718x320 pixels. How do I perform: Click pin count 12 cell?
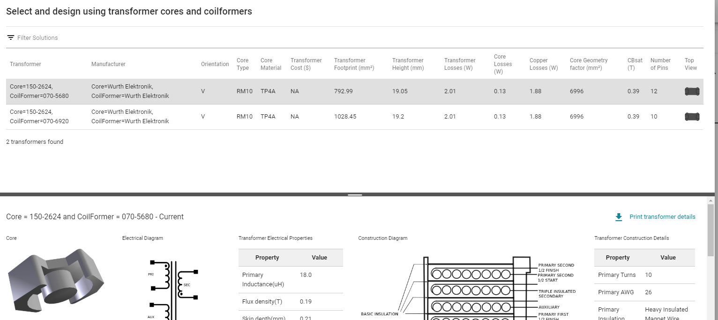[654, 91]
